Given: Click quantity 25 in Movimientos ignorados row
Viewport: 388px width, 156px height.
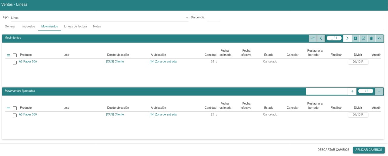Looking at the screenshot, I should point(212,115).
